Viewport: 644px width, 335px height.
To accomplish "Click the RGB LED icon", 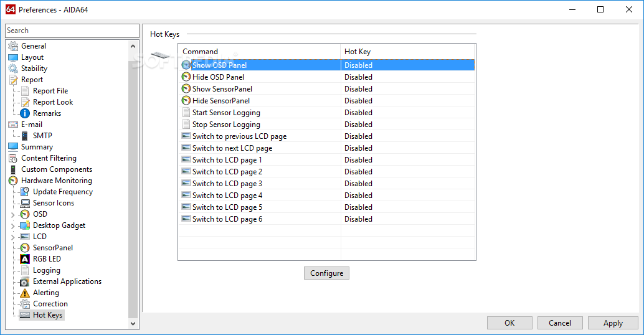I will point(25,259).
